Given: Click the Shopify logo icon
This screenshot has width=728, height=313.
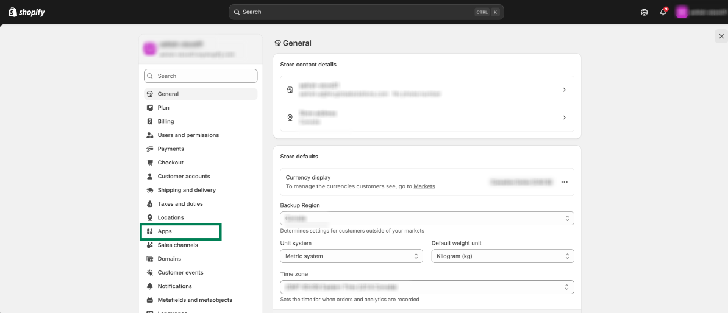Looking at the screenshot, I should pos(13,12).
